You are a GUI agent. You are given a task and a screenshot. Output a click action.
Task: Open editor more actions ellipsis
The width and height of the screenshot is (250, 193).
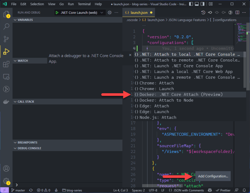244,12
